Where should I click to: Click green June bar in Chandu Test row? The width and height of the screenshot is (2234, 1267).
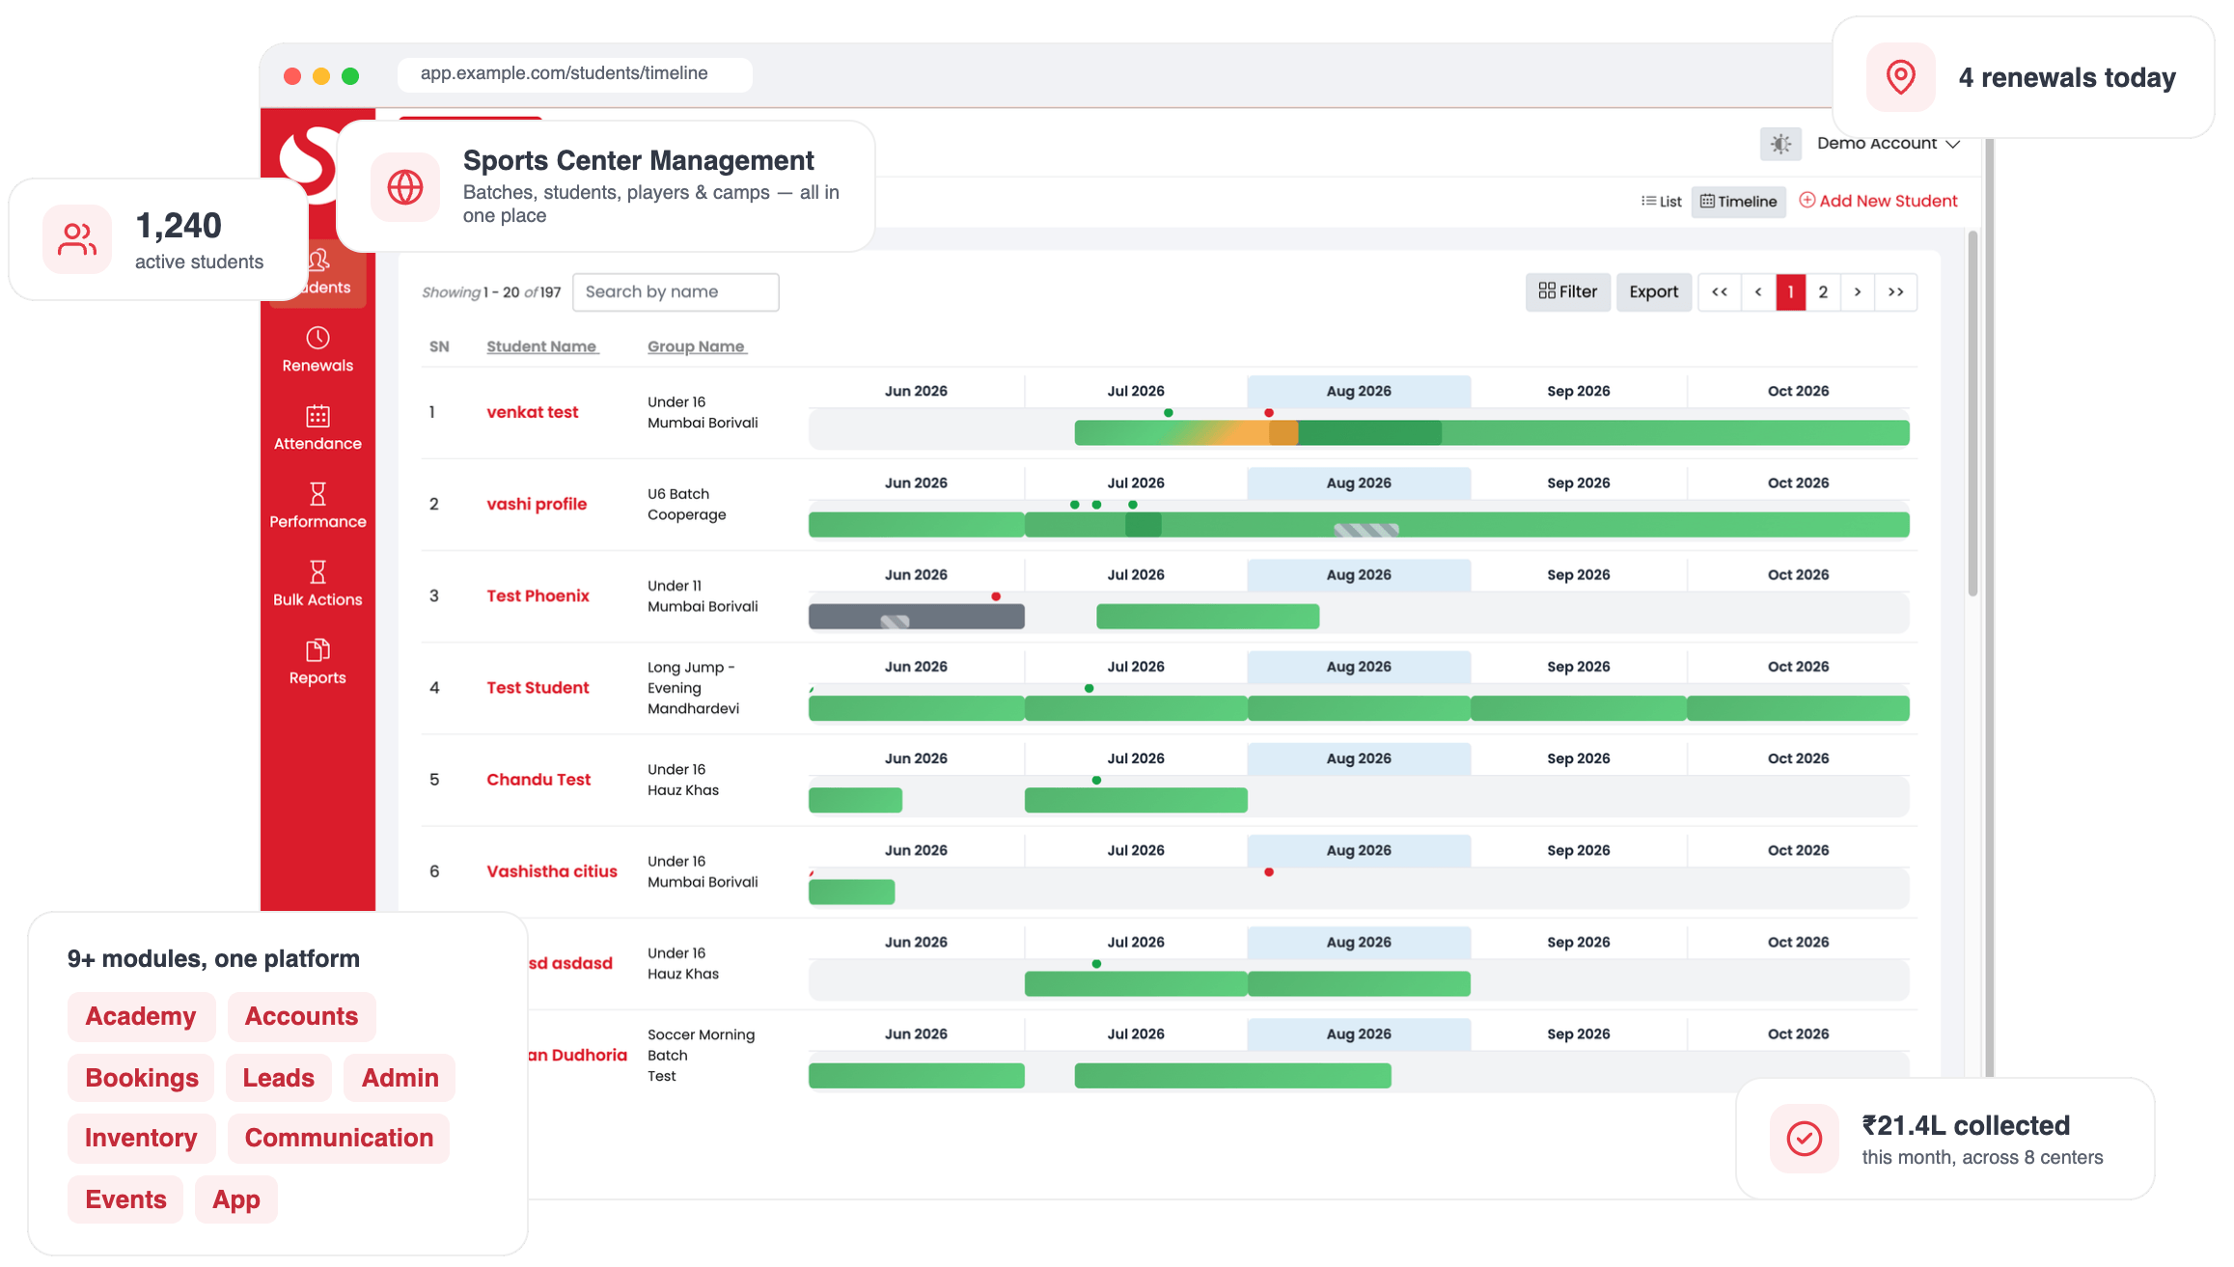pos(855,800)
